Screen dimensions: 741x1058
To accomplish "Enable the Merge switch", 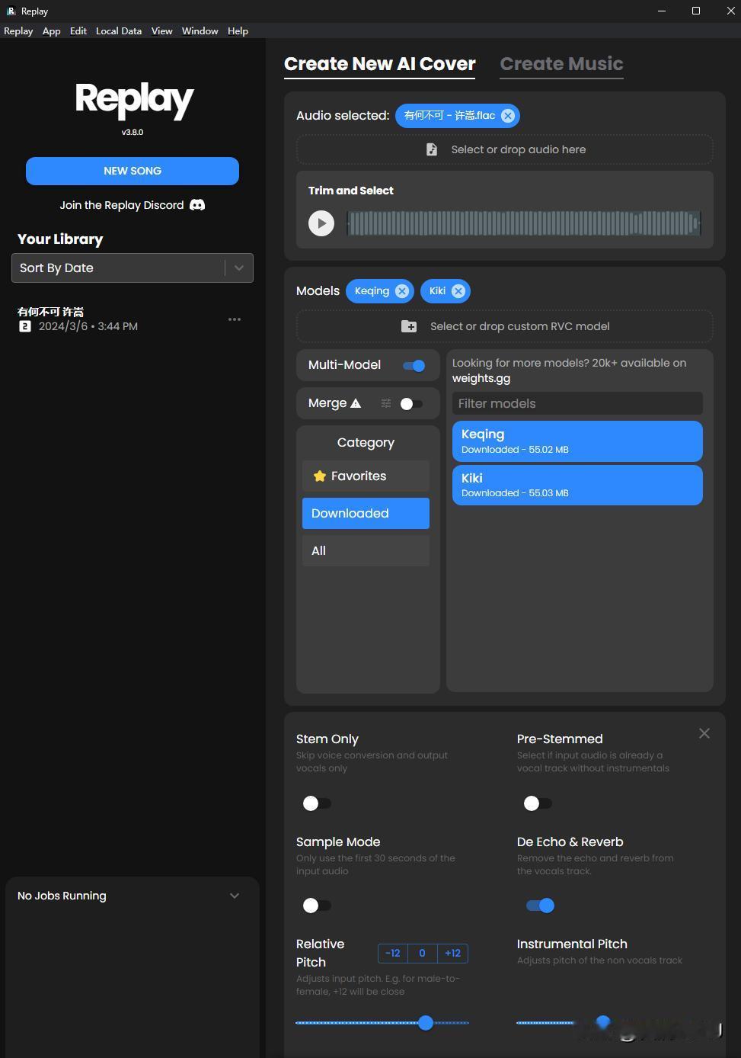I will coord(411,404).
